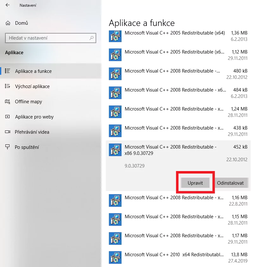Click the Výchozí aplikace sidebar icon
Viewport: 270px width, 267px height.
pyautogui.click(x=7, y=86)
